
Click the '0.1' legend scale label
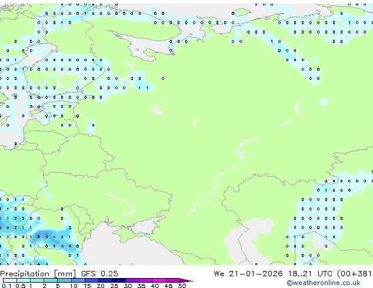click(6, 286)
